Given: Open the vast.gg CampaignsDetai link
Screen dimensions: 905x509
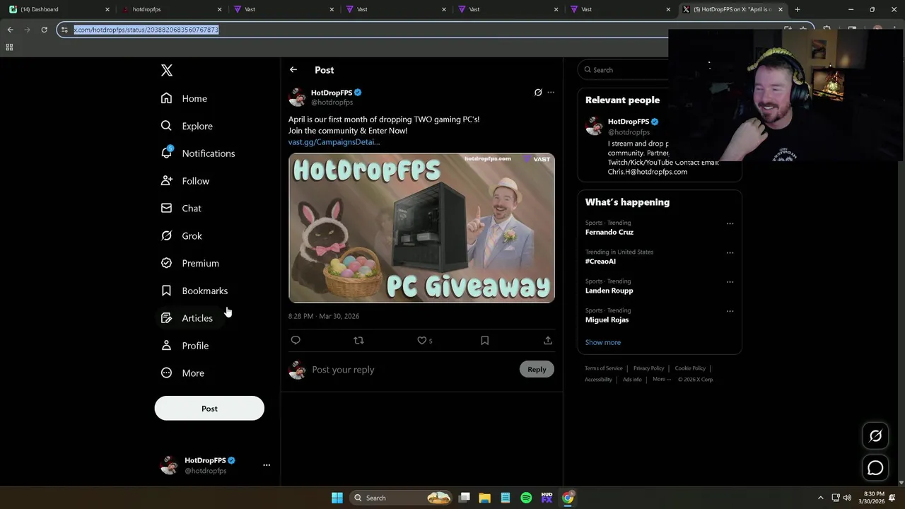Looking at the screenshot, I should [x=334, y=142].
